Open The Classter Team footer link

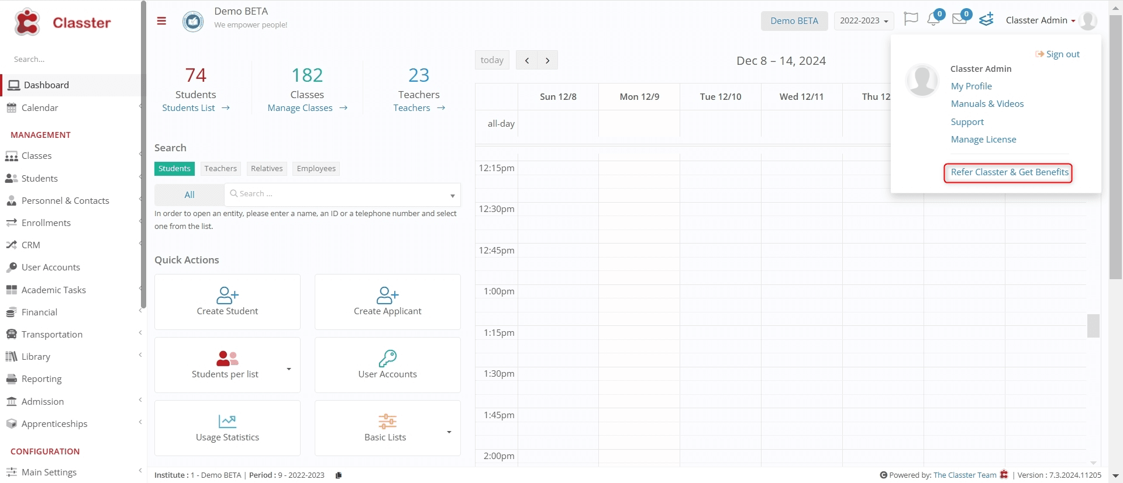click(x=965, y=475)
